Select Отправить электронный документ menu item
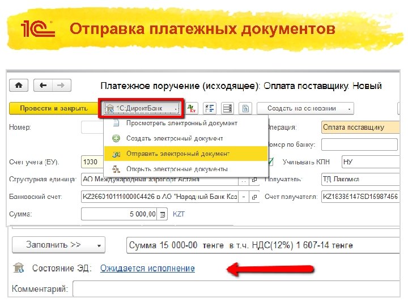408x306 pixels. 186,154
